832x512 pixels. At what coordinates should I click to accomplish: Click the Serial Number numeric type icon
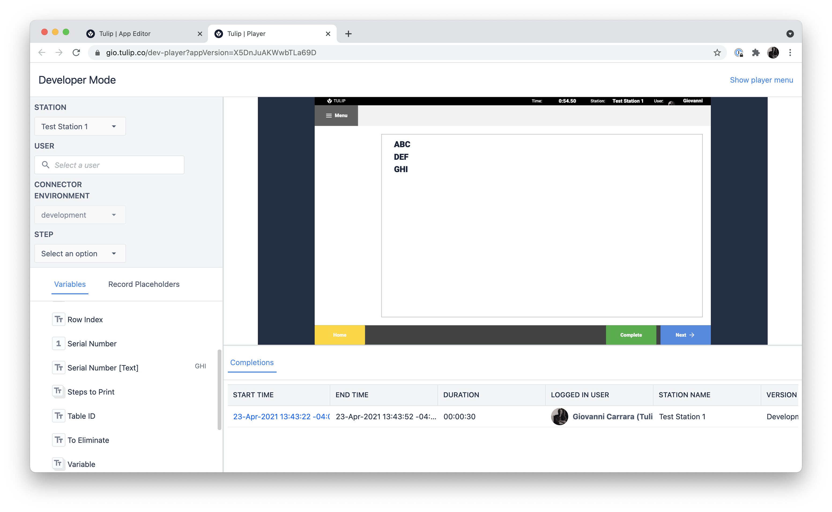[58, 343]
